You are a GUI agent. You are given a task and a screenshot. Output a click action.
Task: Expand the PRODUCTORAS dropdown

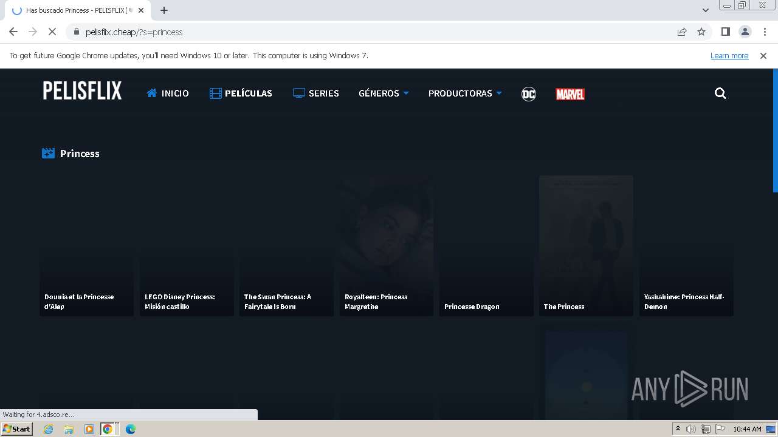tap(465, 93)
